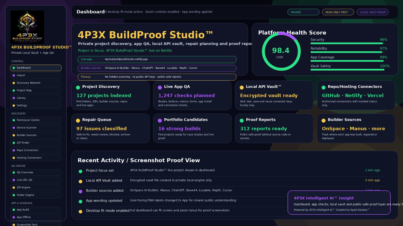Open the Project Discovery card
The height and width of the screenshot is (226, 403).
(110, 95)
